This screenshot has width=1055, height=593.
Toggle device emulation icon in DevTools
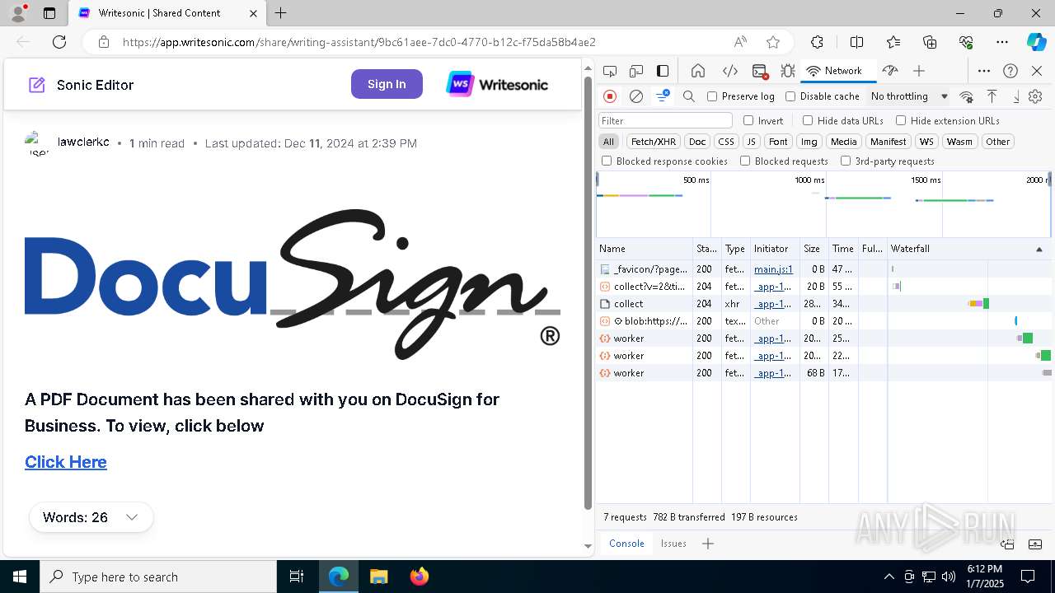(635, 71)
